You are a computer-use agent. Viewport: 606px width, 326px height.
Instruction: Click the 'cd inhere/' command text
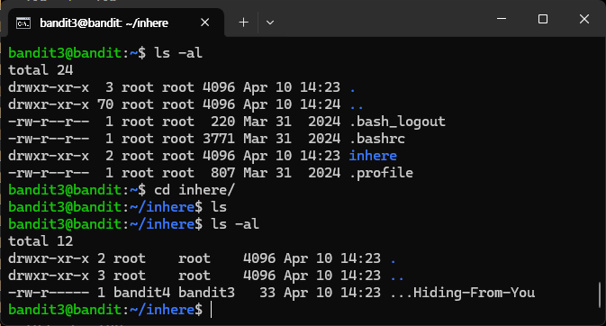click(x=194, y=190)
